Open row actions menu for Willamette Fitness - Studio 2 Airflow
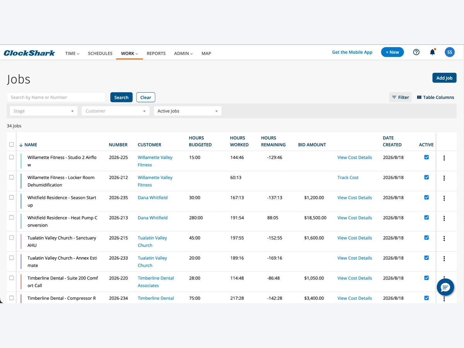The height and width of the screenshot is (348, 464). [x=444, y=158]
